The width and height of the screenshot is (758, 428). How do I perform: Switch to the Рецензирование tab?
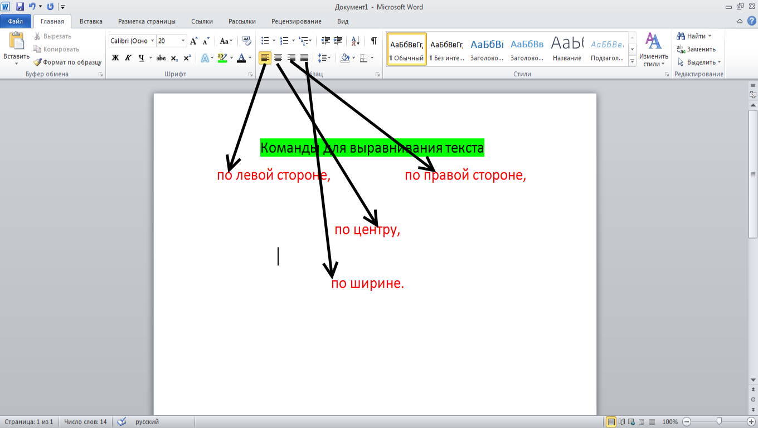pos(297,22)
